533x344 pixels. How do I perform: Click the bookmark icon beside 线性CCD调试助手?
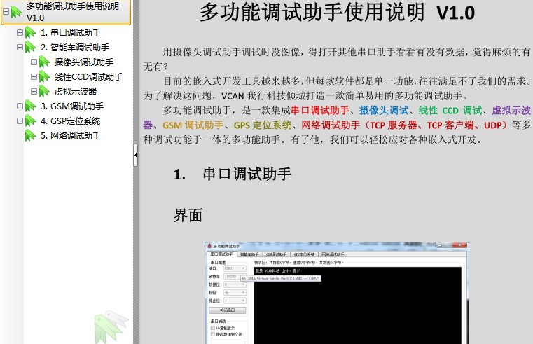point(45,77)
